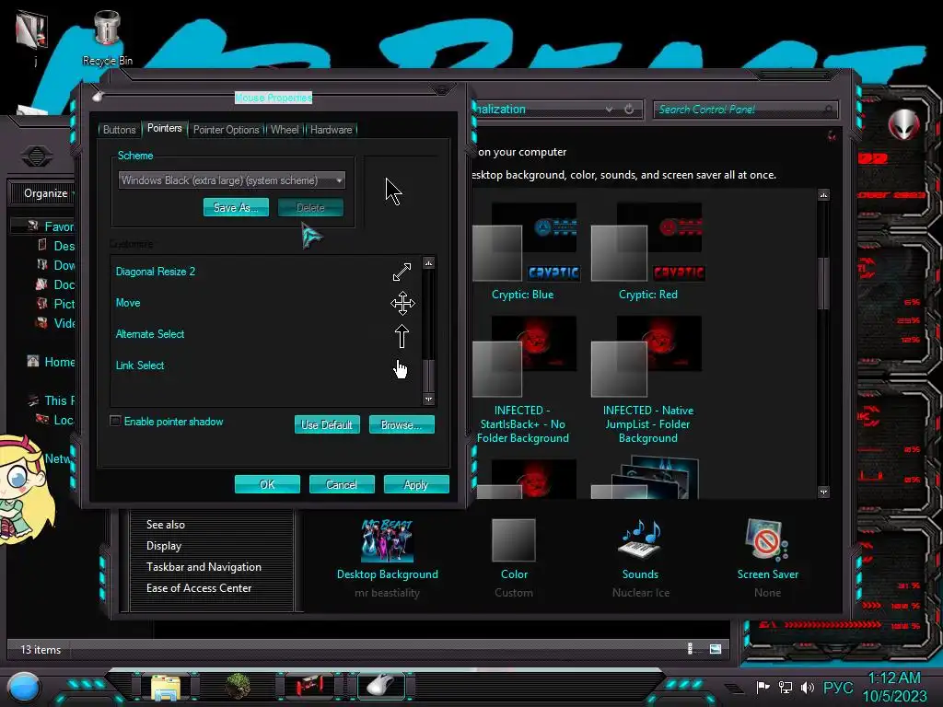Click refresh icon in address bar
The width and height of the screenshot is (943, 707).
coord(629,110)
